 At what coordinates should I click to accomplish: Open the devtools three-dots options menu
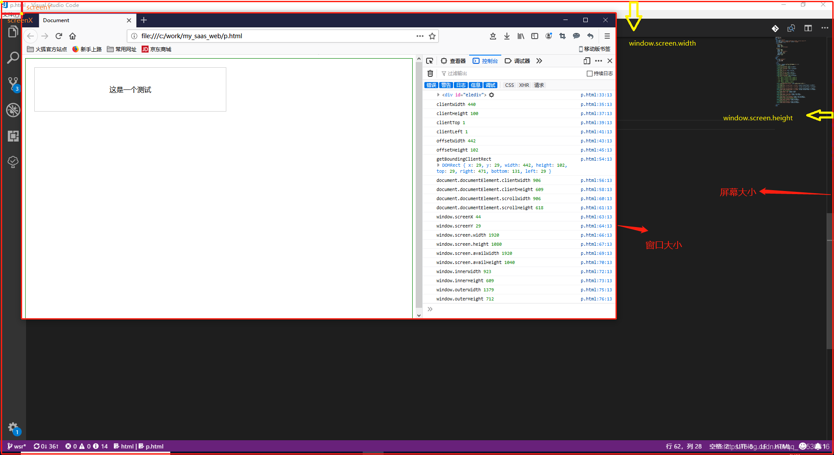point(599,61)
